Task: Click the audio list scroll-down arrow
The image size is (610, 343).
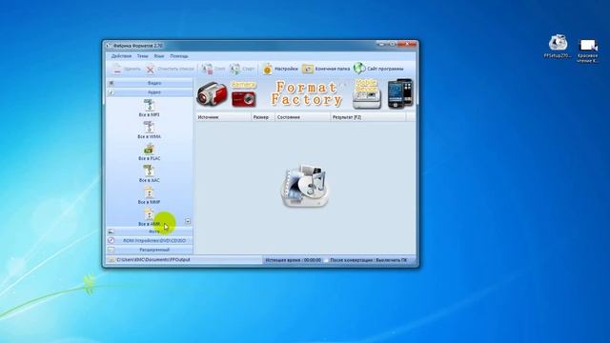Action: (188, 221)
